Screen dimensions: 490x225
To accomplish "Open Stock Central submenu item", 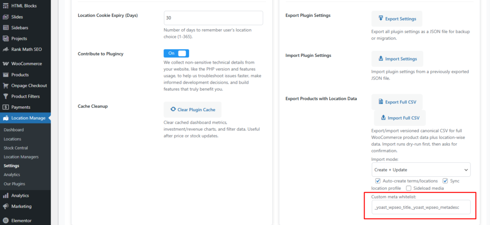I will coord(16,148).
